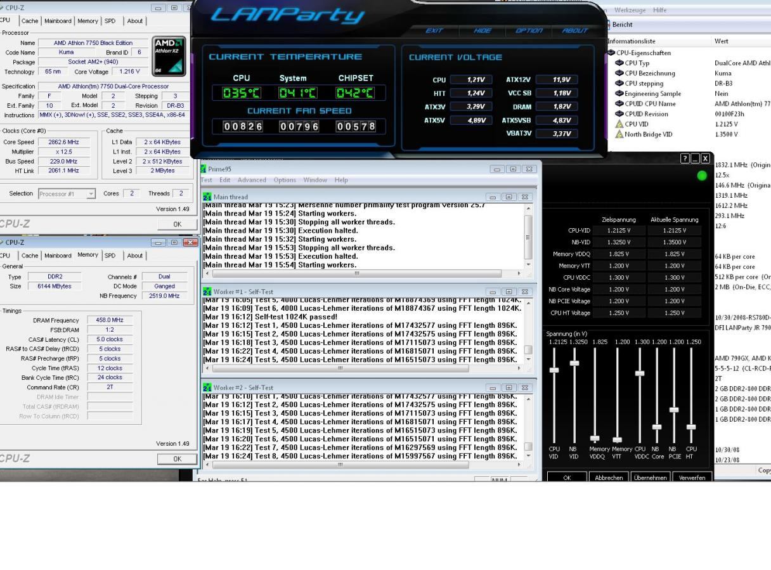The height and width of the screenshot is (570, 771).
Task: Maximize the Worker #1 sub-window in Prime95
Action: 509,292
